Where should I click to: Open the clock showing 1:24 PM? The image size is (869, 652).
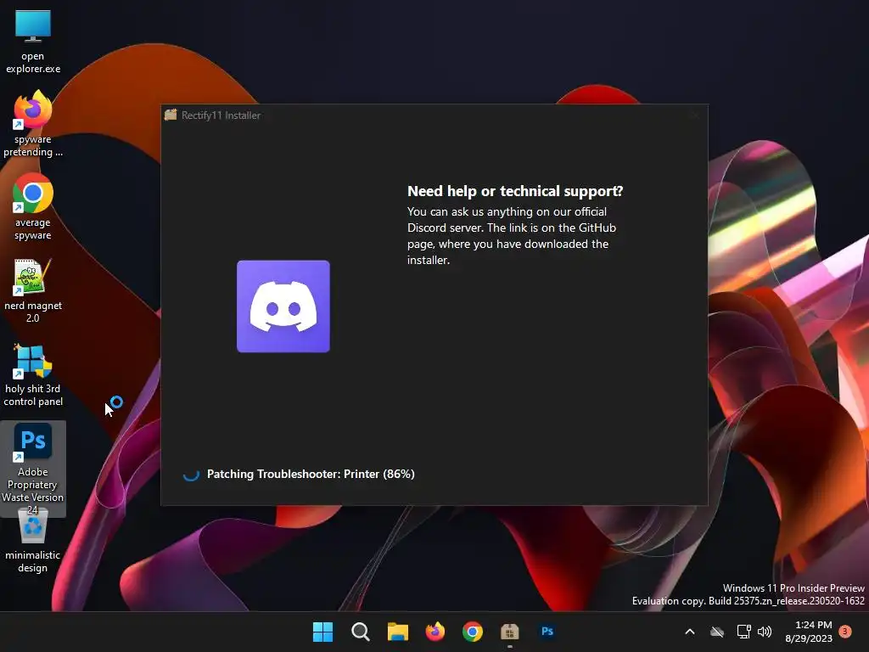point(809,632)
